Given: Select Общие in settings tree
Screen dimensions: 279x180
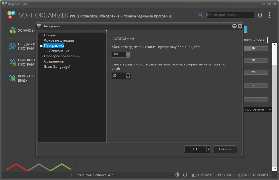Looking at the screenshot, I should coord(50,35).
